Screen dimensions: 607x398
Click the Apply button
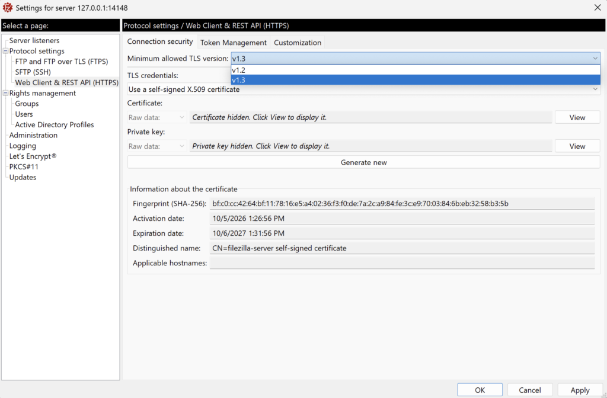click(580, 390)
